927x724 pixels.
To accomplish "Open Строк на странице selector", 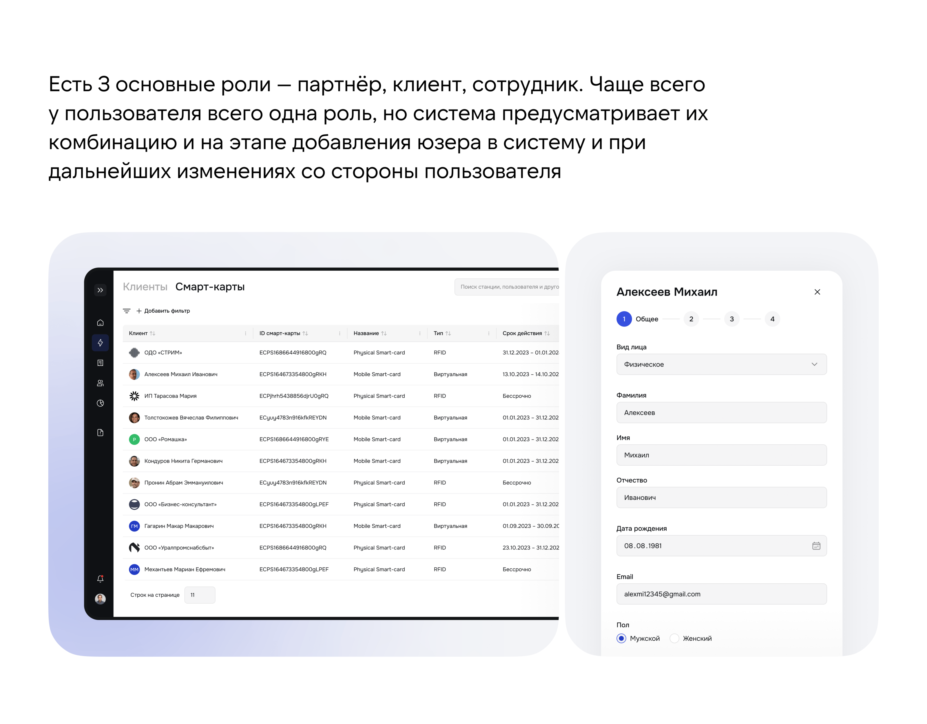I will [200, 595].
